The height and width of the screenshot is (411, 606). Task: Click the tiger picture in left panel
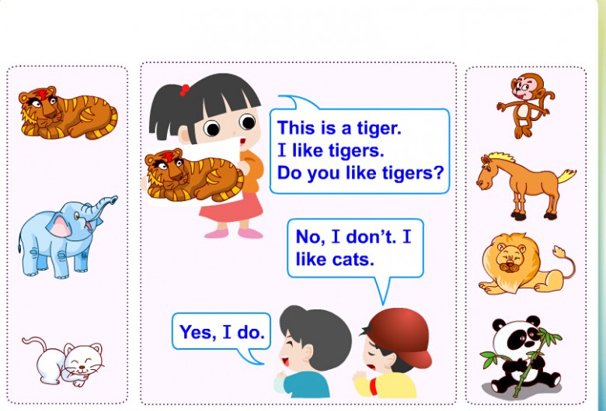[68, 112]
